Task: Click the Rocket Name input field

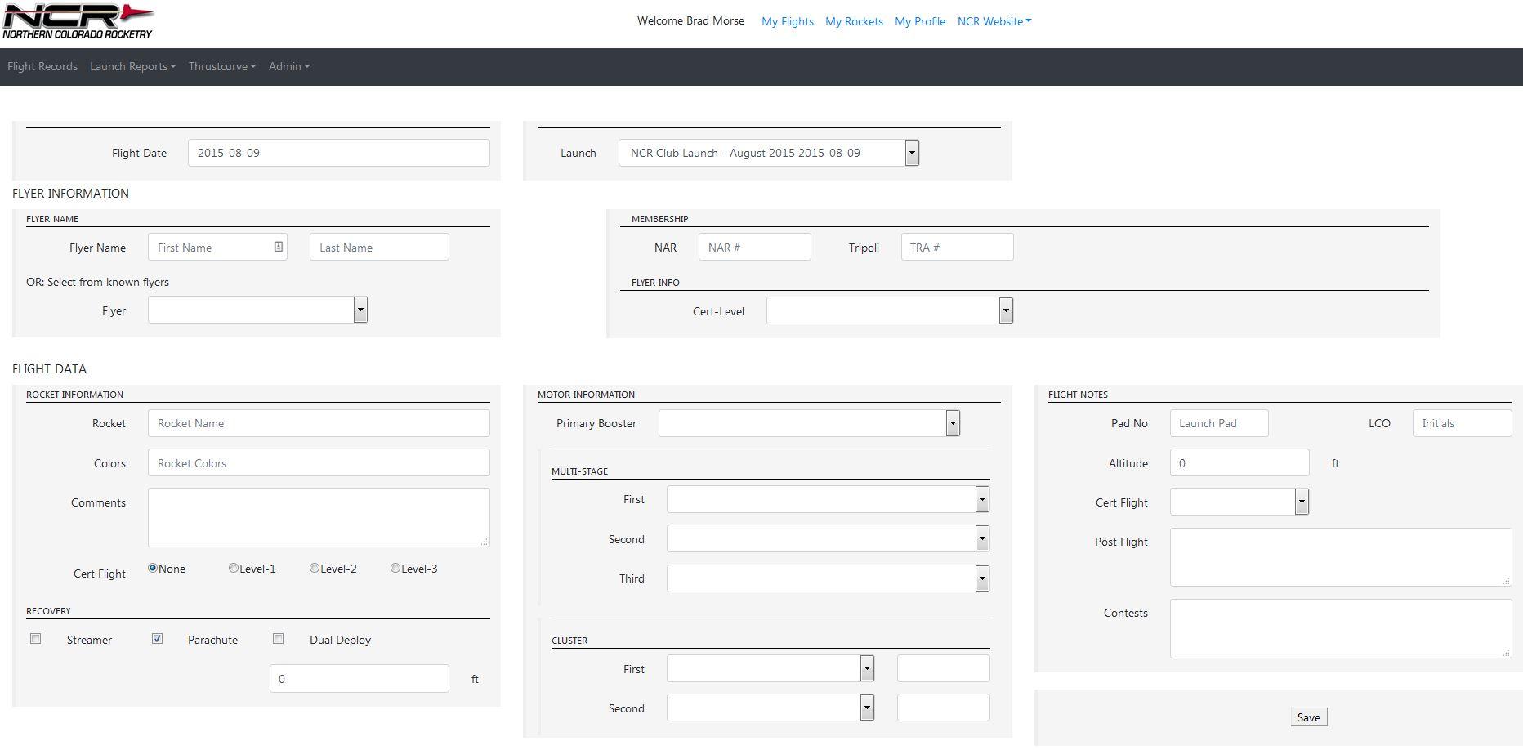Action: 319,423
